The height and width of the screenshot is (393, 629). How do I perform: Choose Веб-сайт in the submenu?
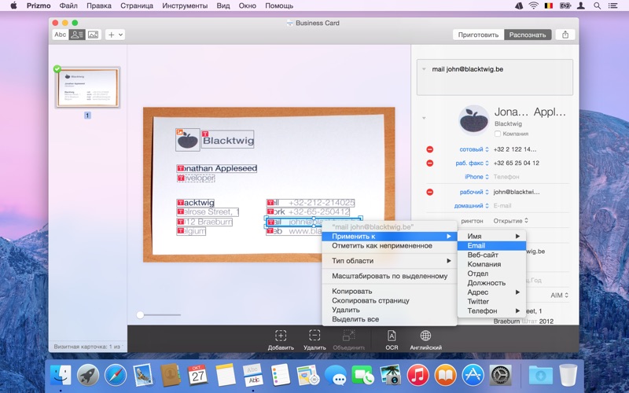[491, 255]
